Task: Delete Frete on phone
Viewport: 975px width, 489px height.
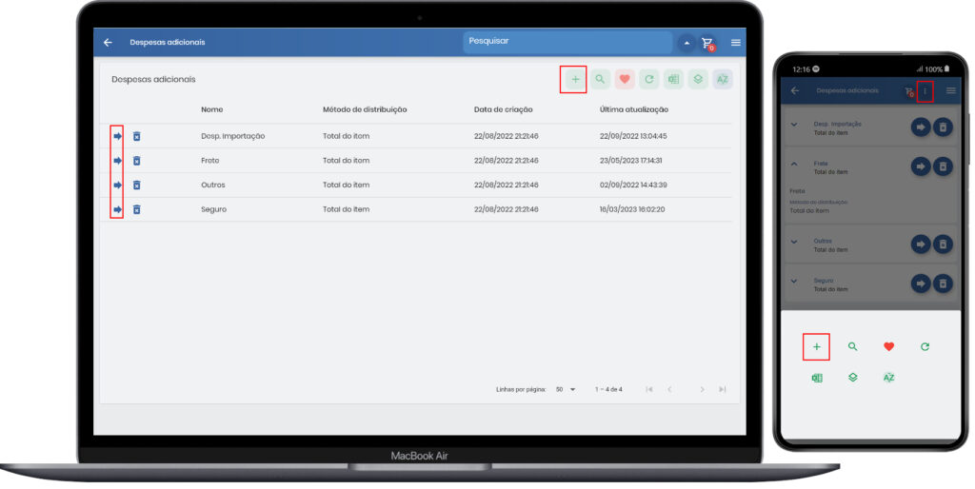Action: 943,166
